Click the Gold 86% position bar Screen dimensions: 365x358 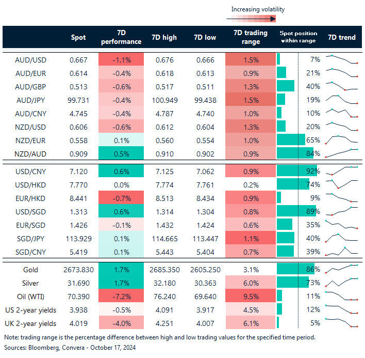295,269
